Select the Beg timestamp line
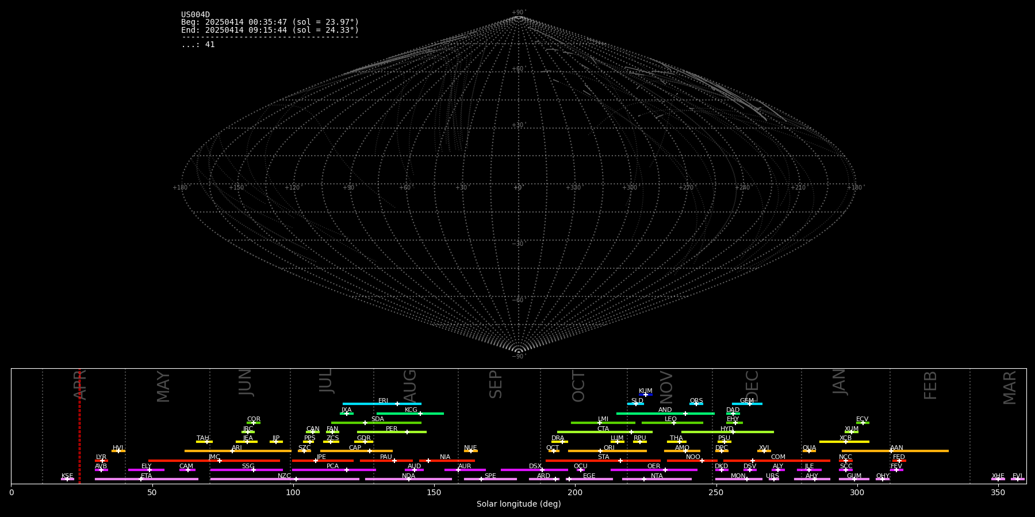Viewport: 1035px width, 517px height. pyautogui.click(x=270, y=22)
